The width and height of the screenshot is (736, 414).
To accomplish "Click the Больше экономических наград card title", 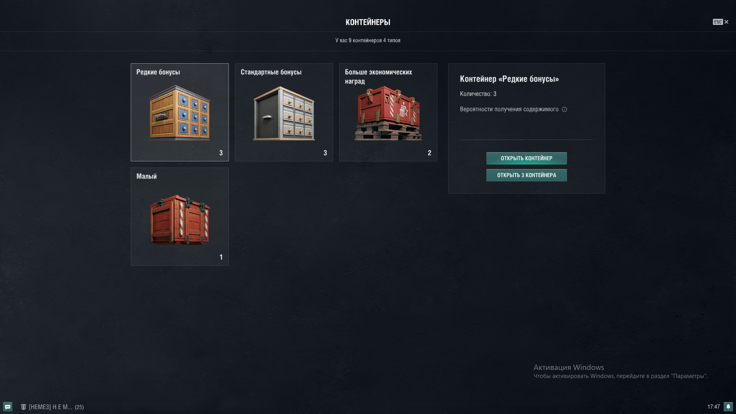I will (378, 76).
